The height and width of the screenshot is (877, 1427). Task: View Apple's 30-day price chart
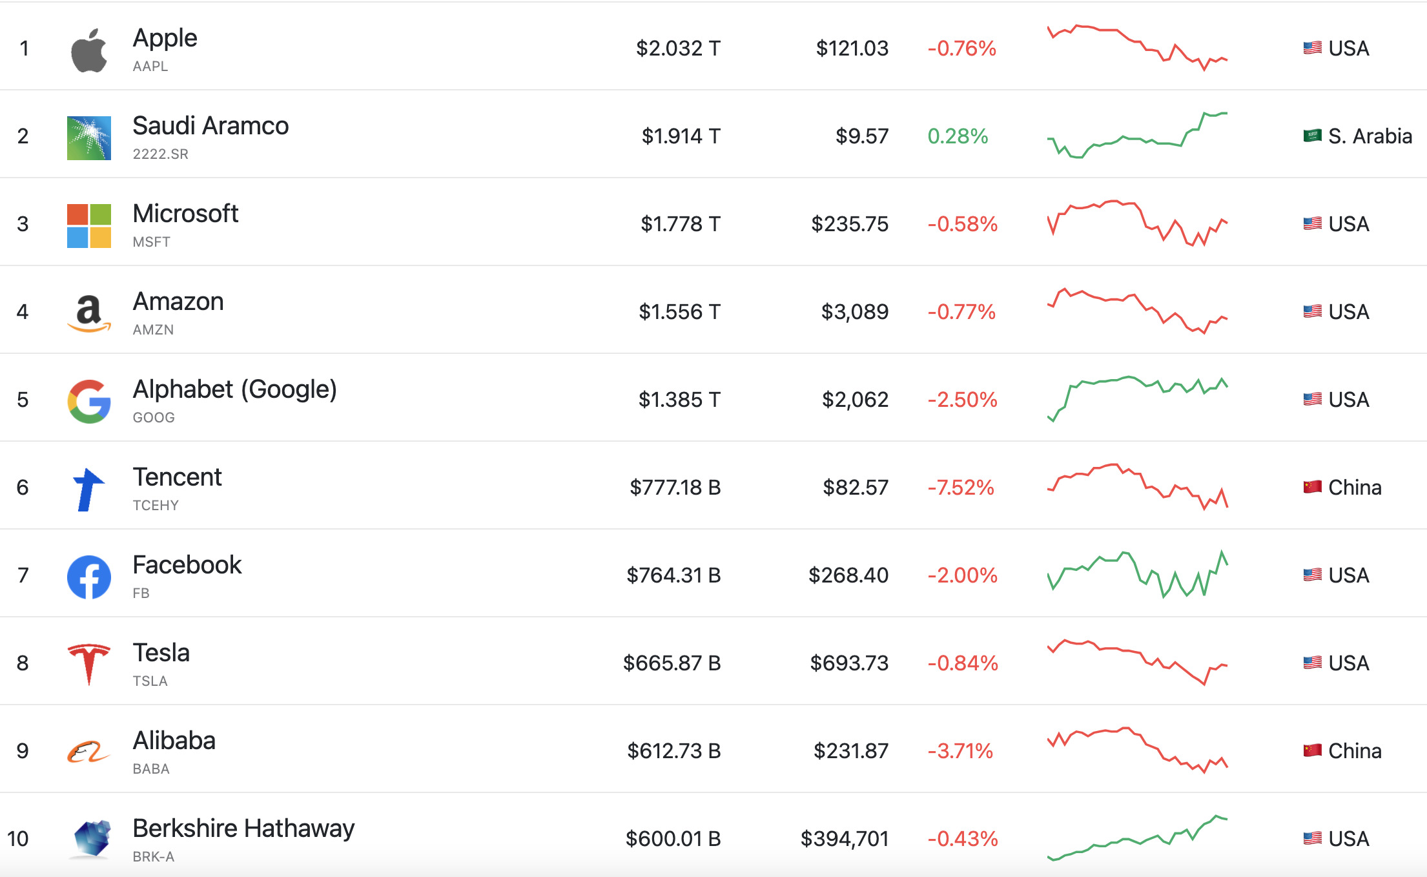pyautogui.click(x=1137, y=48)
